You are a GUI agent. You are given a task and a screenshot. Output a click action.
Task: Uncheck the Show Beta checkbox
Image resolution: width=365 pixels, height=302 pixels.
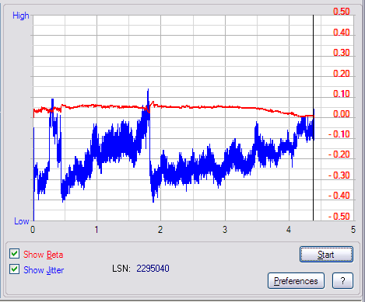point(14,254)
